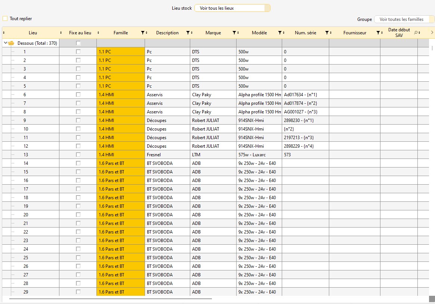This screenshot has height=304, width=435.
Task: Click the Fixe au lieu column header
Action: 80,33
